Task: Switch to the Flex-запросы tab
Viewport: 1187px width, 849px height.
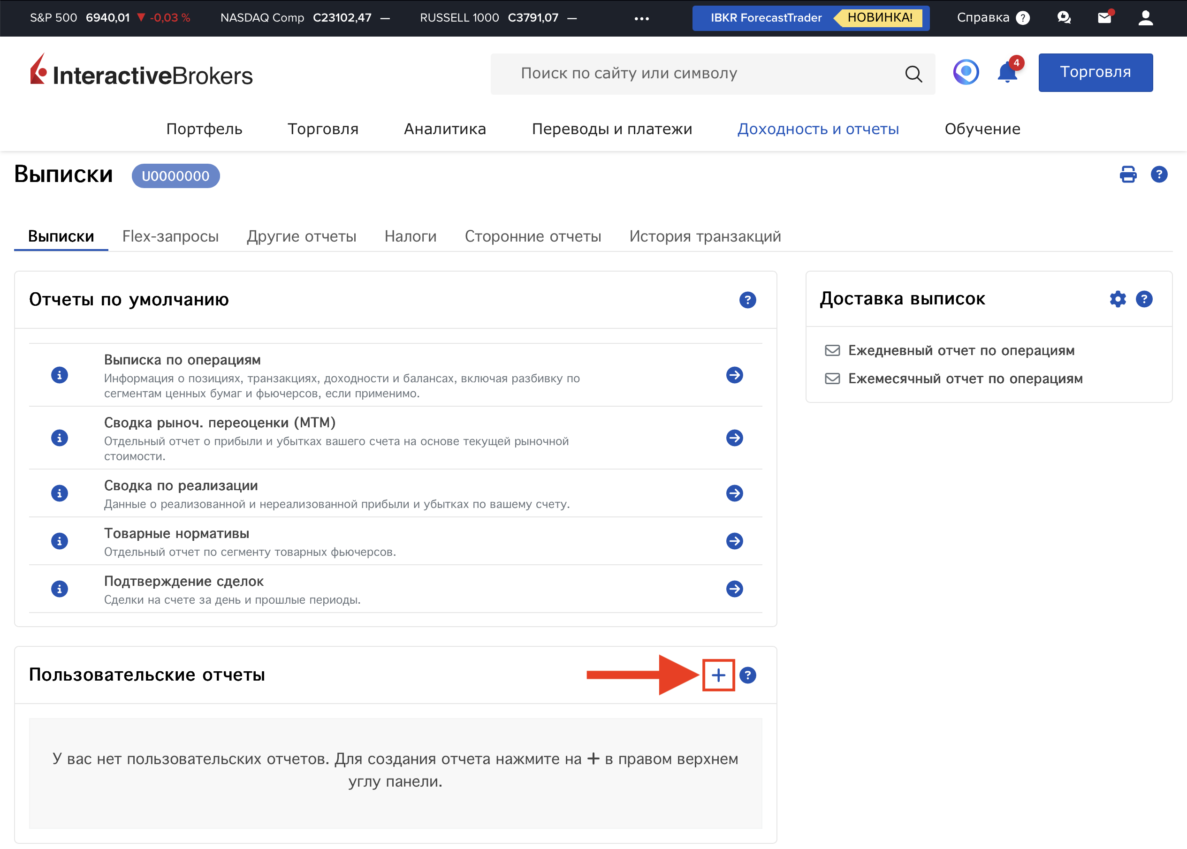Action: (170, 236)
